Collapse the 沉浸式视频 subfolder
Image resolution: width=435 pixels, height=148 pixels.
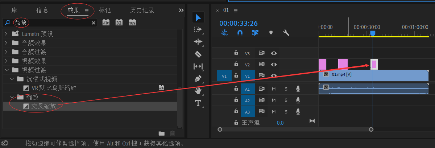click(12, 79)
